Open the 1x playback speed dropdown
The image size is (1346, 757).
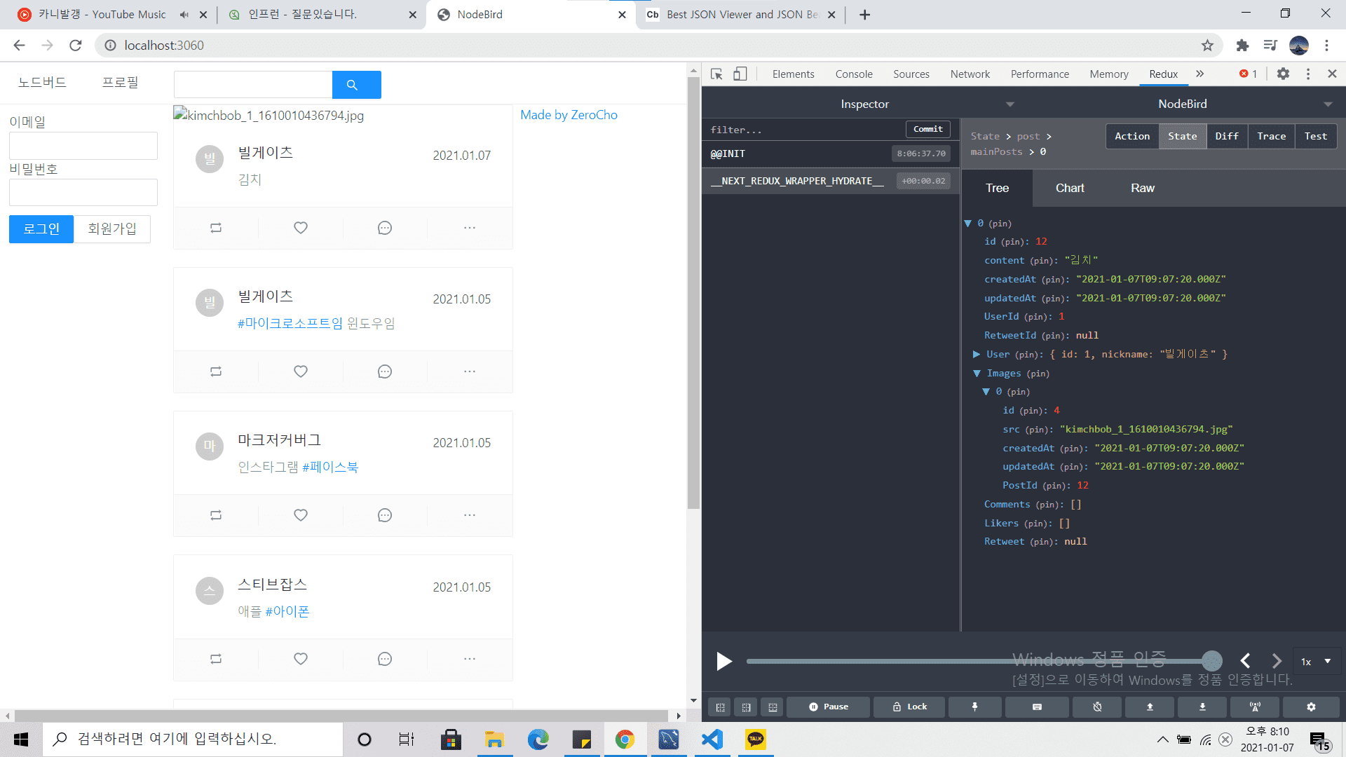point(1316,661)
